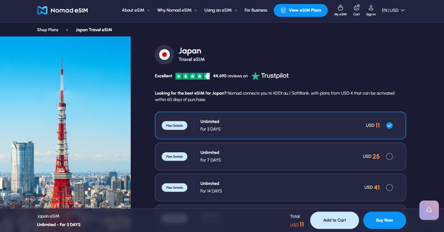This screenshot has height=232, width=444.
Task: Click the USD 25 price
Action: (371, 157)
